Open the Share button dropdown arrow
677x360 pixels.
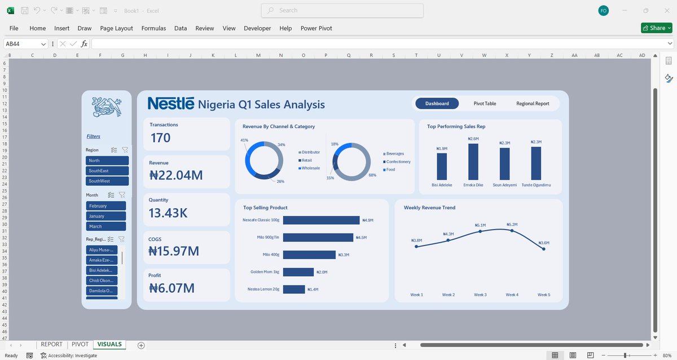click(669, 28)
